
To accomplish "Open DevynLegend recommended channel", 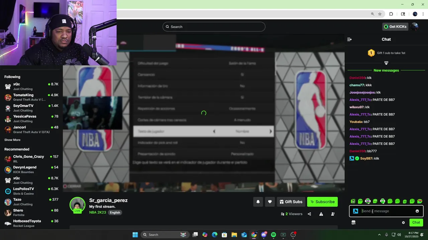I will [31, 169].
